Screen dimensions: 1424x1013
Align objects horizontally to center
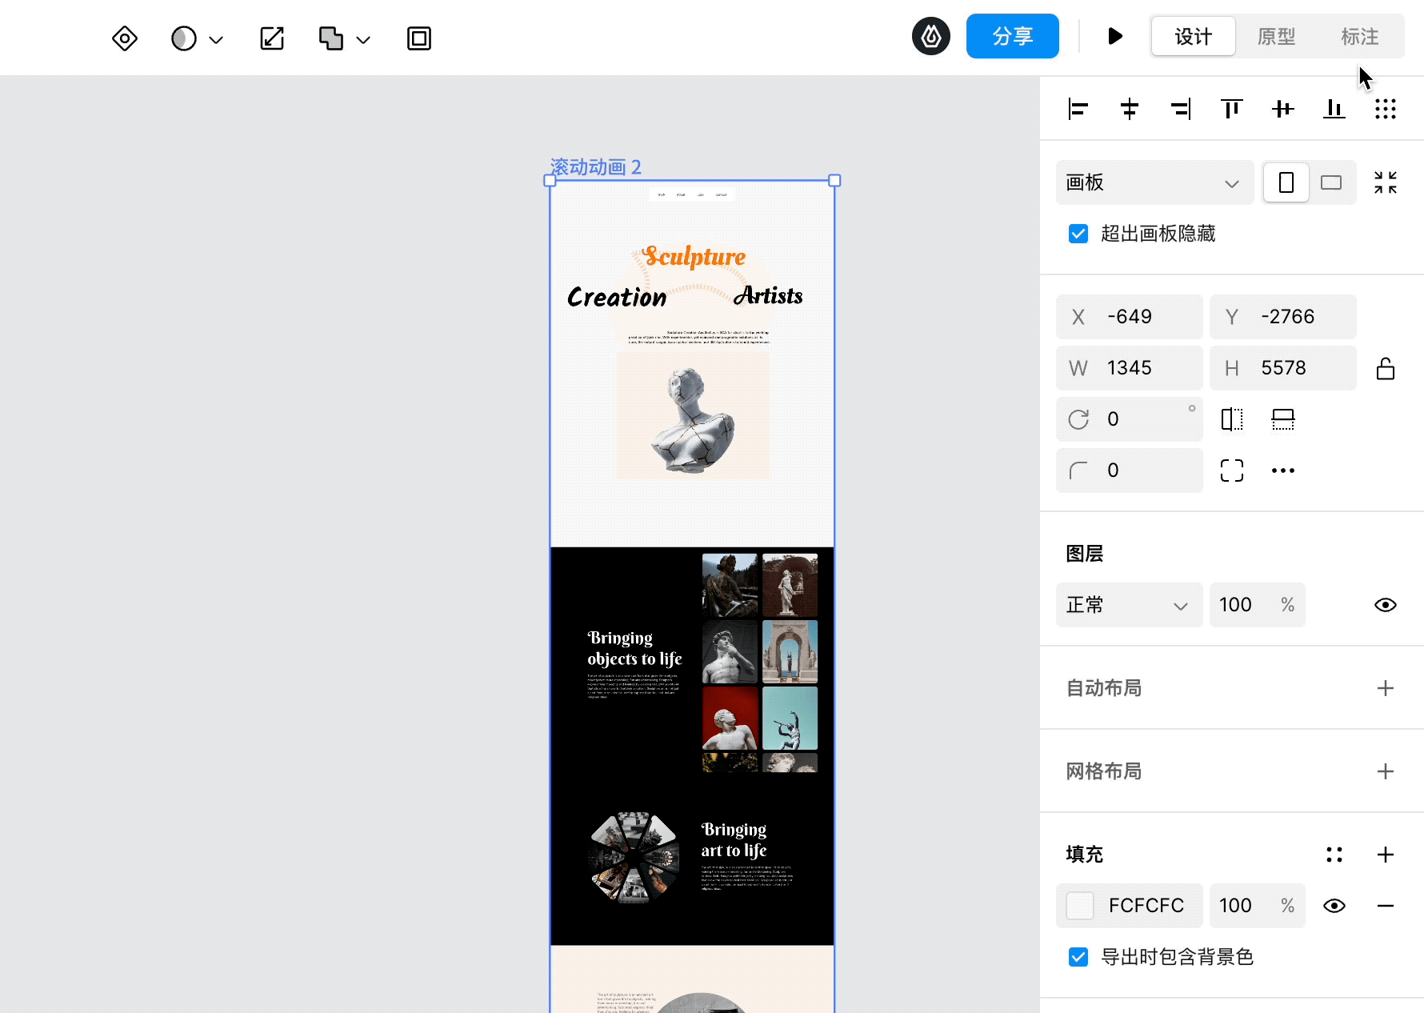1130,109
